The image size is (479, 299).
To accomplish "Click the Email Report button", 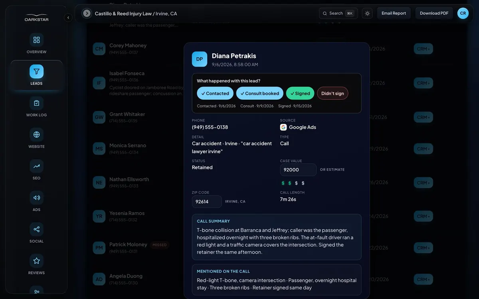I will pos(394,13).
